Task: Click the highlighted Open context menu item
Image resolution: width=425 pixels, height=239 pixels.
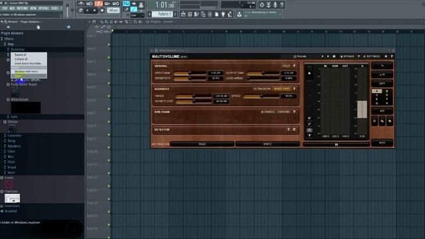Action: [29, 76]
